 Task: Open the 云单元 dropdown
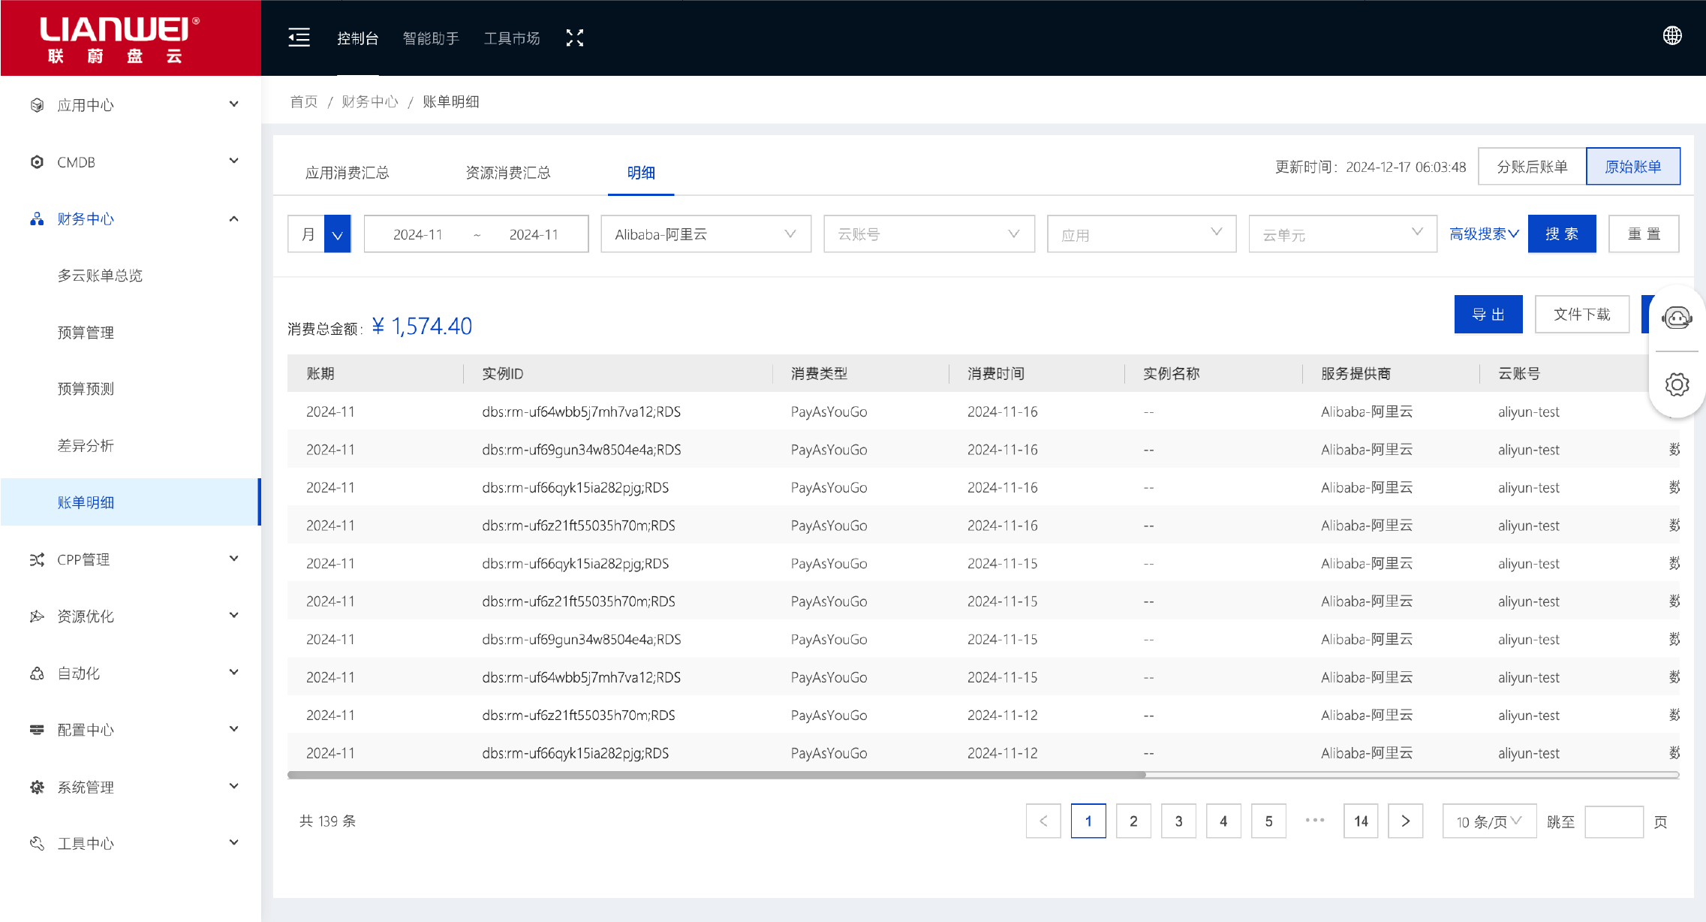1343,234
